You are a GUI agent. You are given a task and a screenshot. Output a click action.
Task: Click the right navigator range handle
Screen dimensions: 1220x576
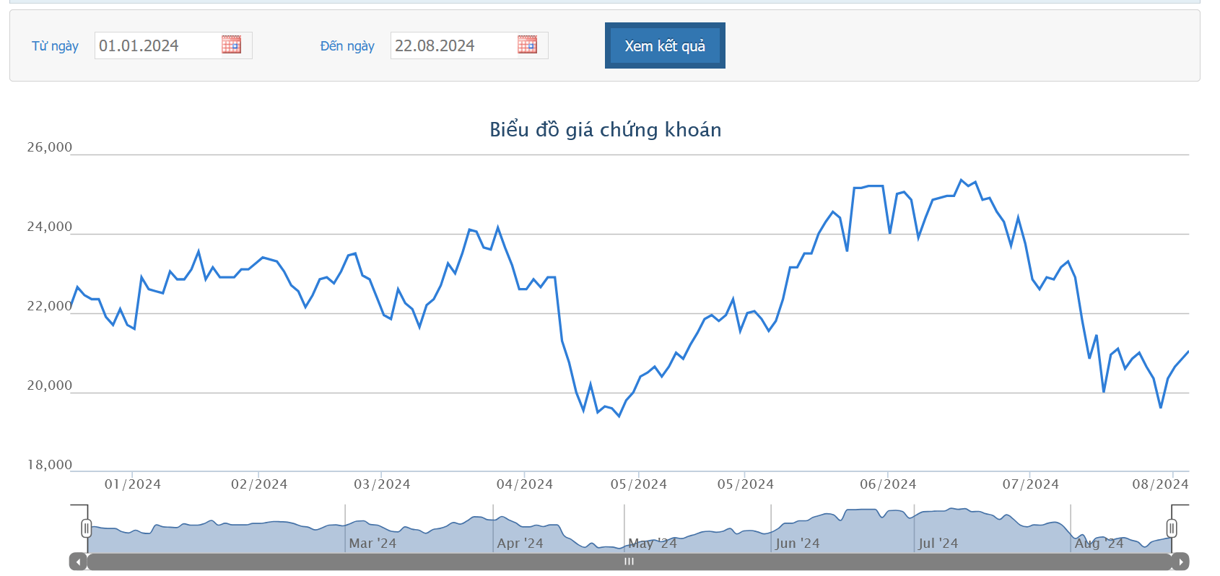(x=1172, y=528)
